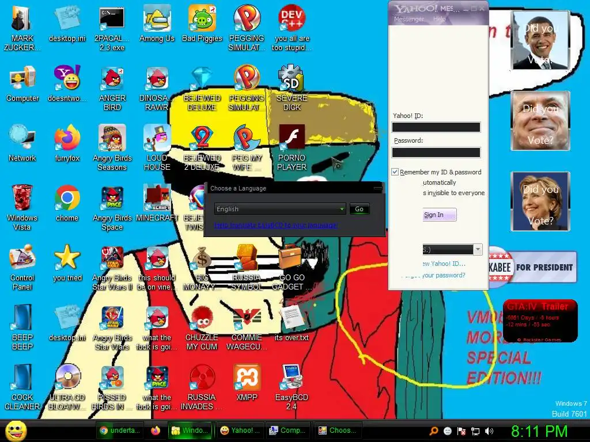
Task: Follow the 'Help translate EasyBCD' link
Action: click(276, 225)
